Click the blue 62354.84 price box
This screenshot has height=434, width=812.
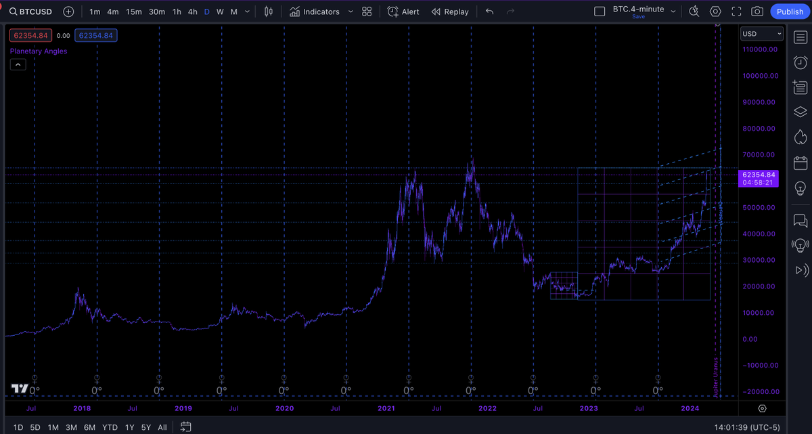point(95,35)
